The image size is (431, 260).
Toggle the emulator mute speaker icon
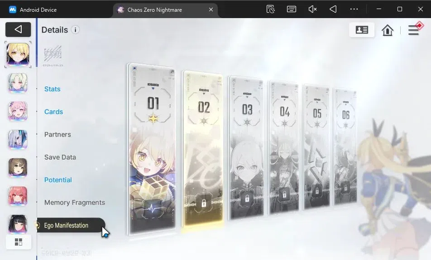pos(312,9)
